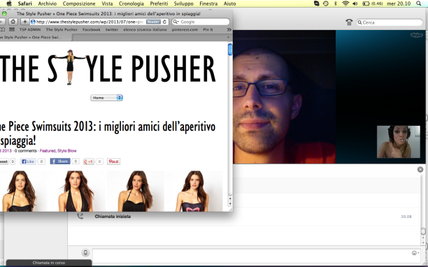428x267 pixels.
Task: Open the Home navigation dropdown
Action: [x=107, y=98]
